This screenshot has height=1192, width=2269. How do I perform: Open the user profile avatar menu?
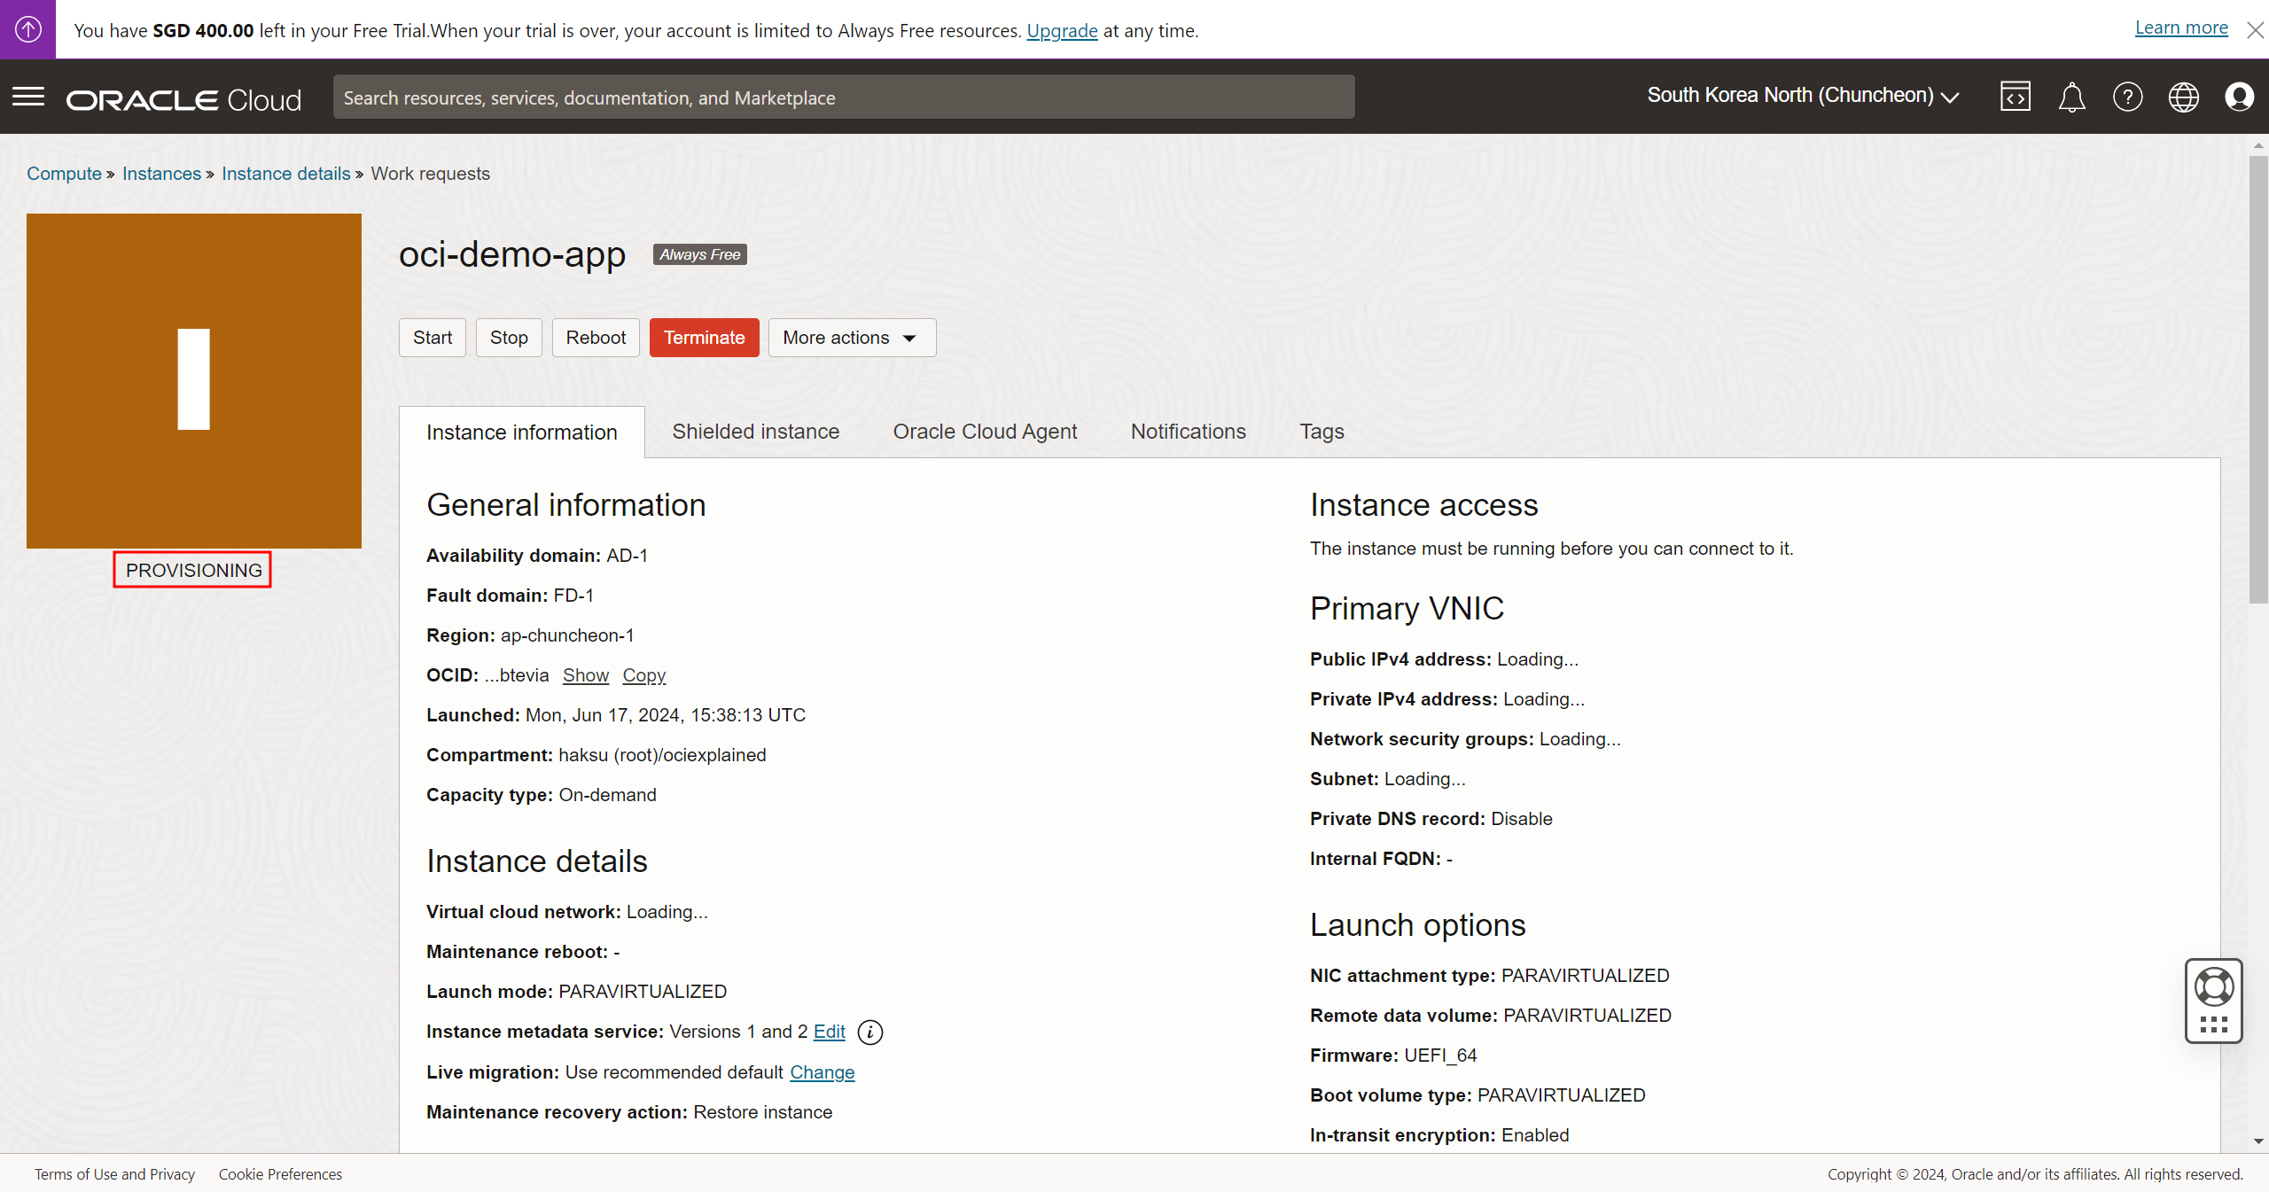click(2239, 97)
